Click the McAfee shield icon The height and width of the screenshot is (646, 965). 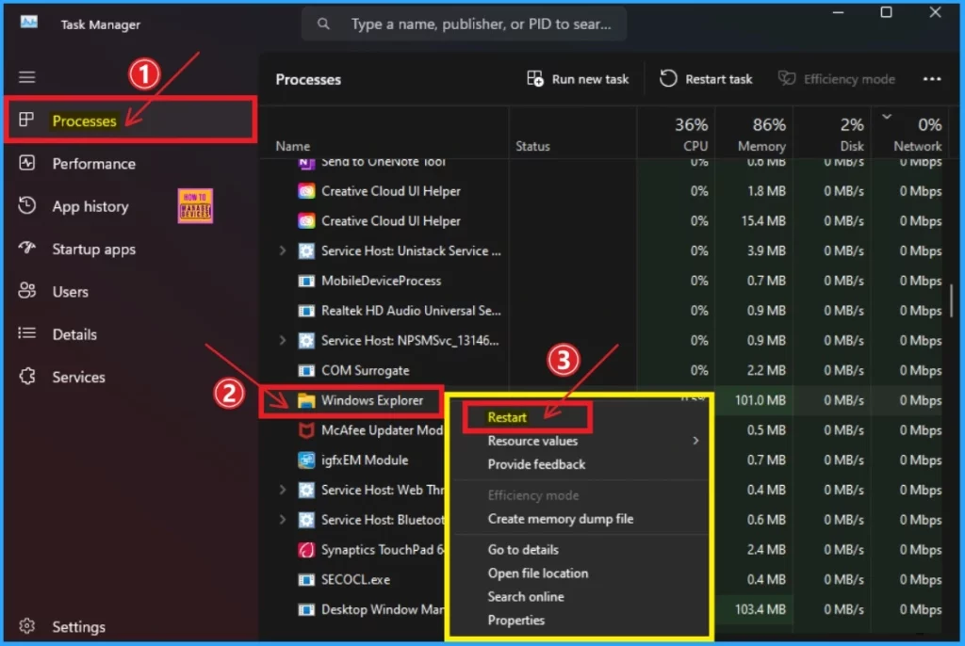pos(306,430)
